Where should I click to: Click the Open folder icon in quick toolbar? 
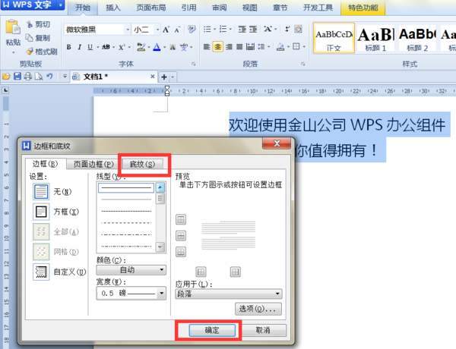tap(6, 77)
